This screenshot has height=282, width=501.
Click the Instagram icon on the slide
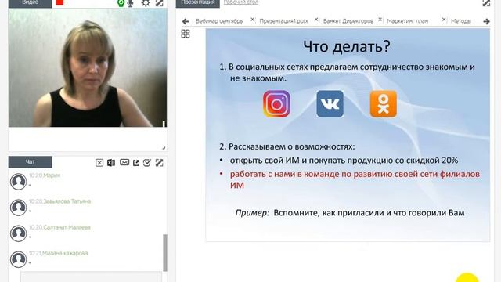point(276,104)
